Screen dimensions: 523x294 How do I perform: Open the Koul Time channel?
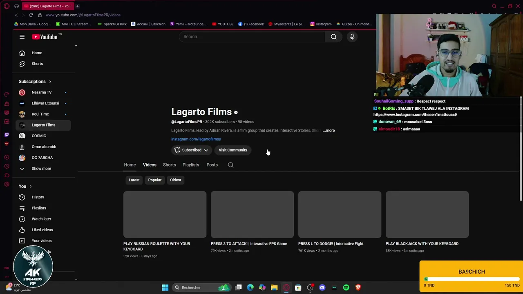pos(44,114)
